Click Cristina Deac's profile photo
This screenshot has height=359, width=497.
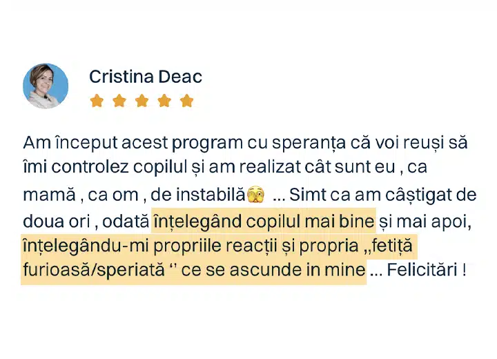pyautogui.click(x=46, y=86)
